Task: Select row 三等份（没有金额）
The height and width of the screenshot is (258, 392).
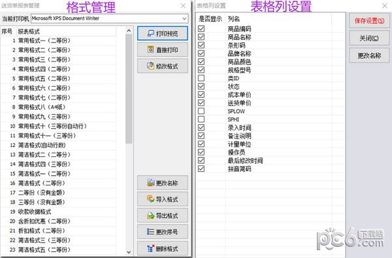Action: point(58,202)
